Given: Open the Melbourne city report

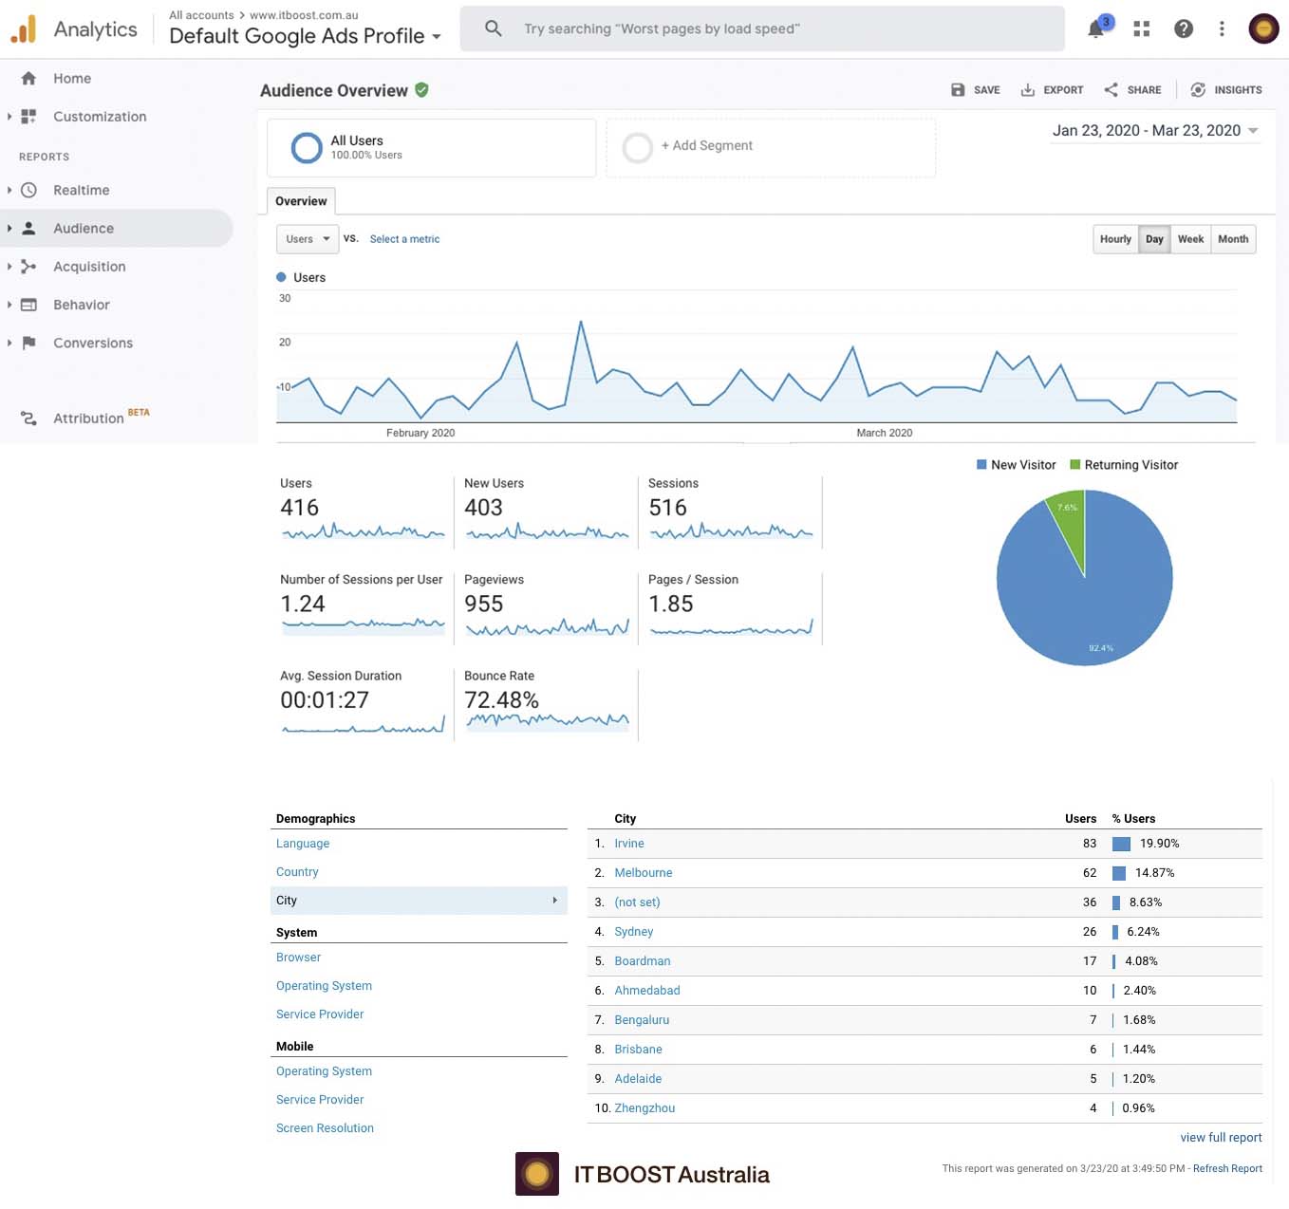Looking at the screenshot, I should click(x=644, y=873).
